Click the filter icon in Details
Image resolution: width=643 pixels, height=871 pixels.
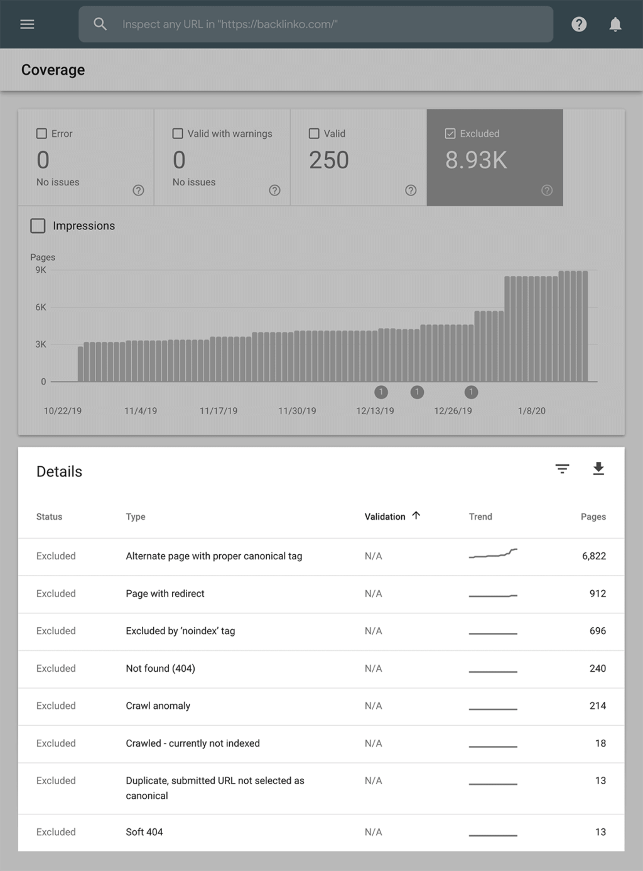(562, 469)
